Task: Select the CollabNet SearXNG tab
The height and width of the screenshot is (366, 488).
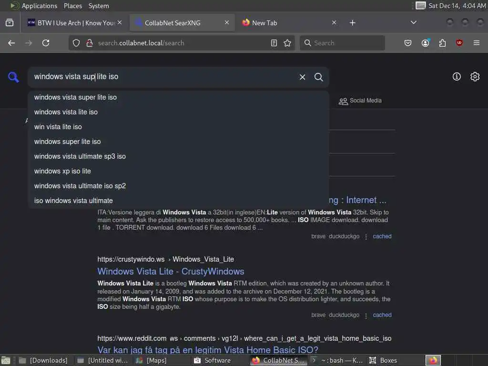Action: [x=182, y=23]
